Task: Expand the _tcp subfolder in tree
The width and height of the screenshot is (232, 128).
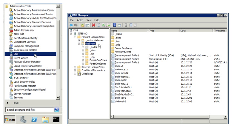Action: point(83,54)
